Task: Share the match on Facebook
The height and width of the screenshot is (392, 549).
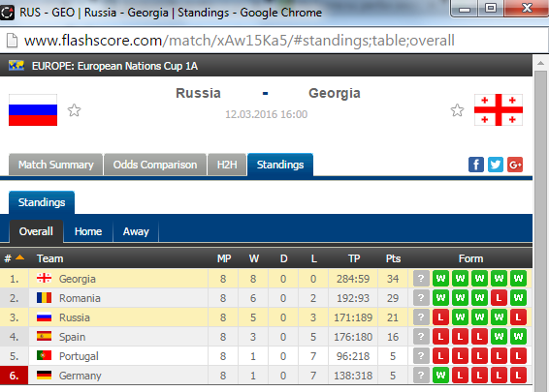Action: tap(476, 165)
